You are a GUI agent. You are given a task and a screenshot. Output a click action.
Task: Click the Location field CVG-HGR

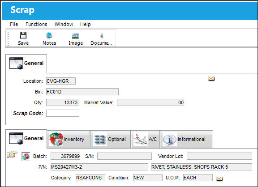tap(61, 81)
